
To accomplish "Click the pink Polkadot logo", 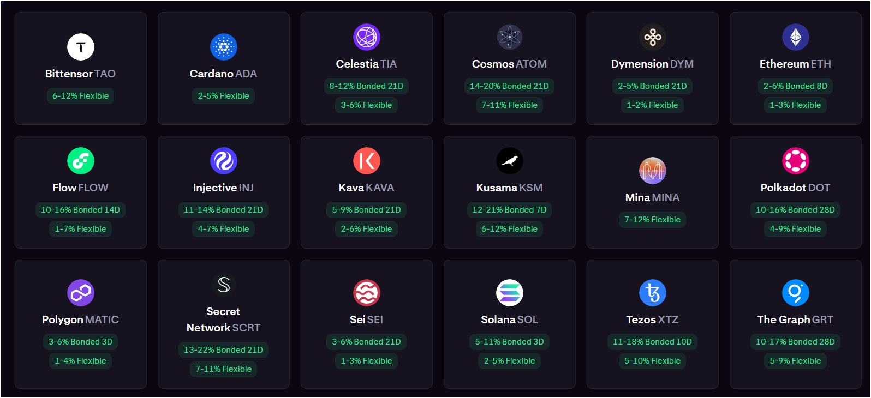I will tap(796, 161).
